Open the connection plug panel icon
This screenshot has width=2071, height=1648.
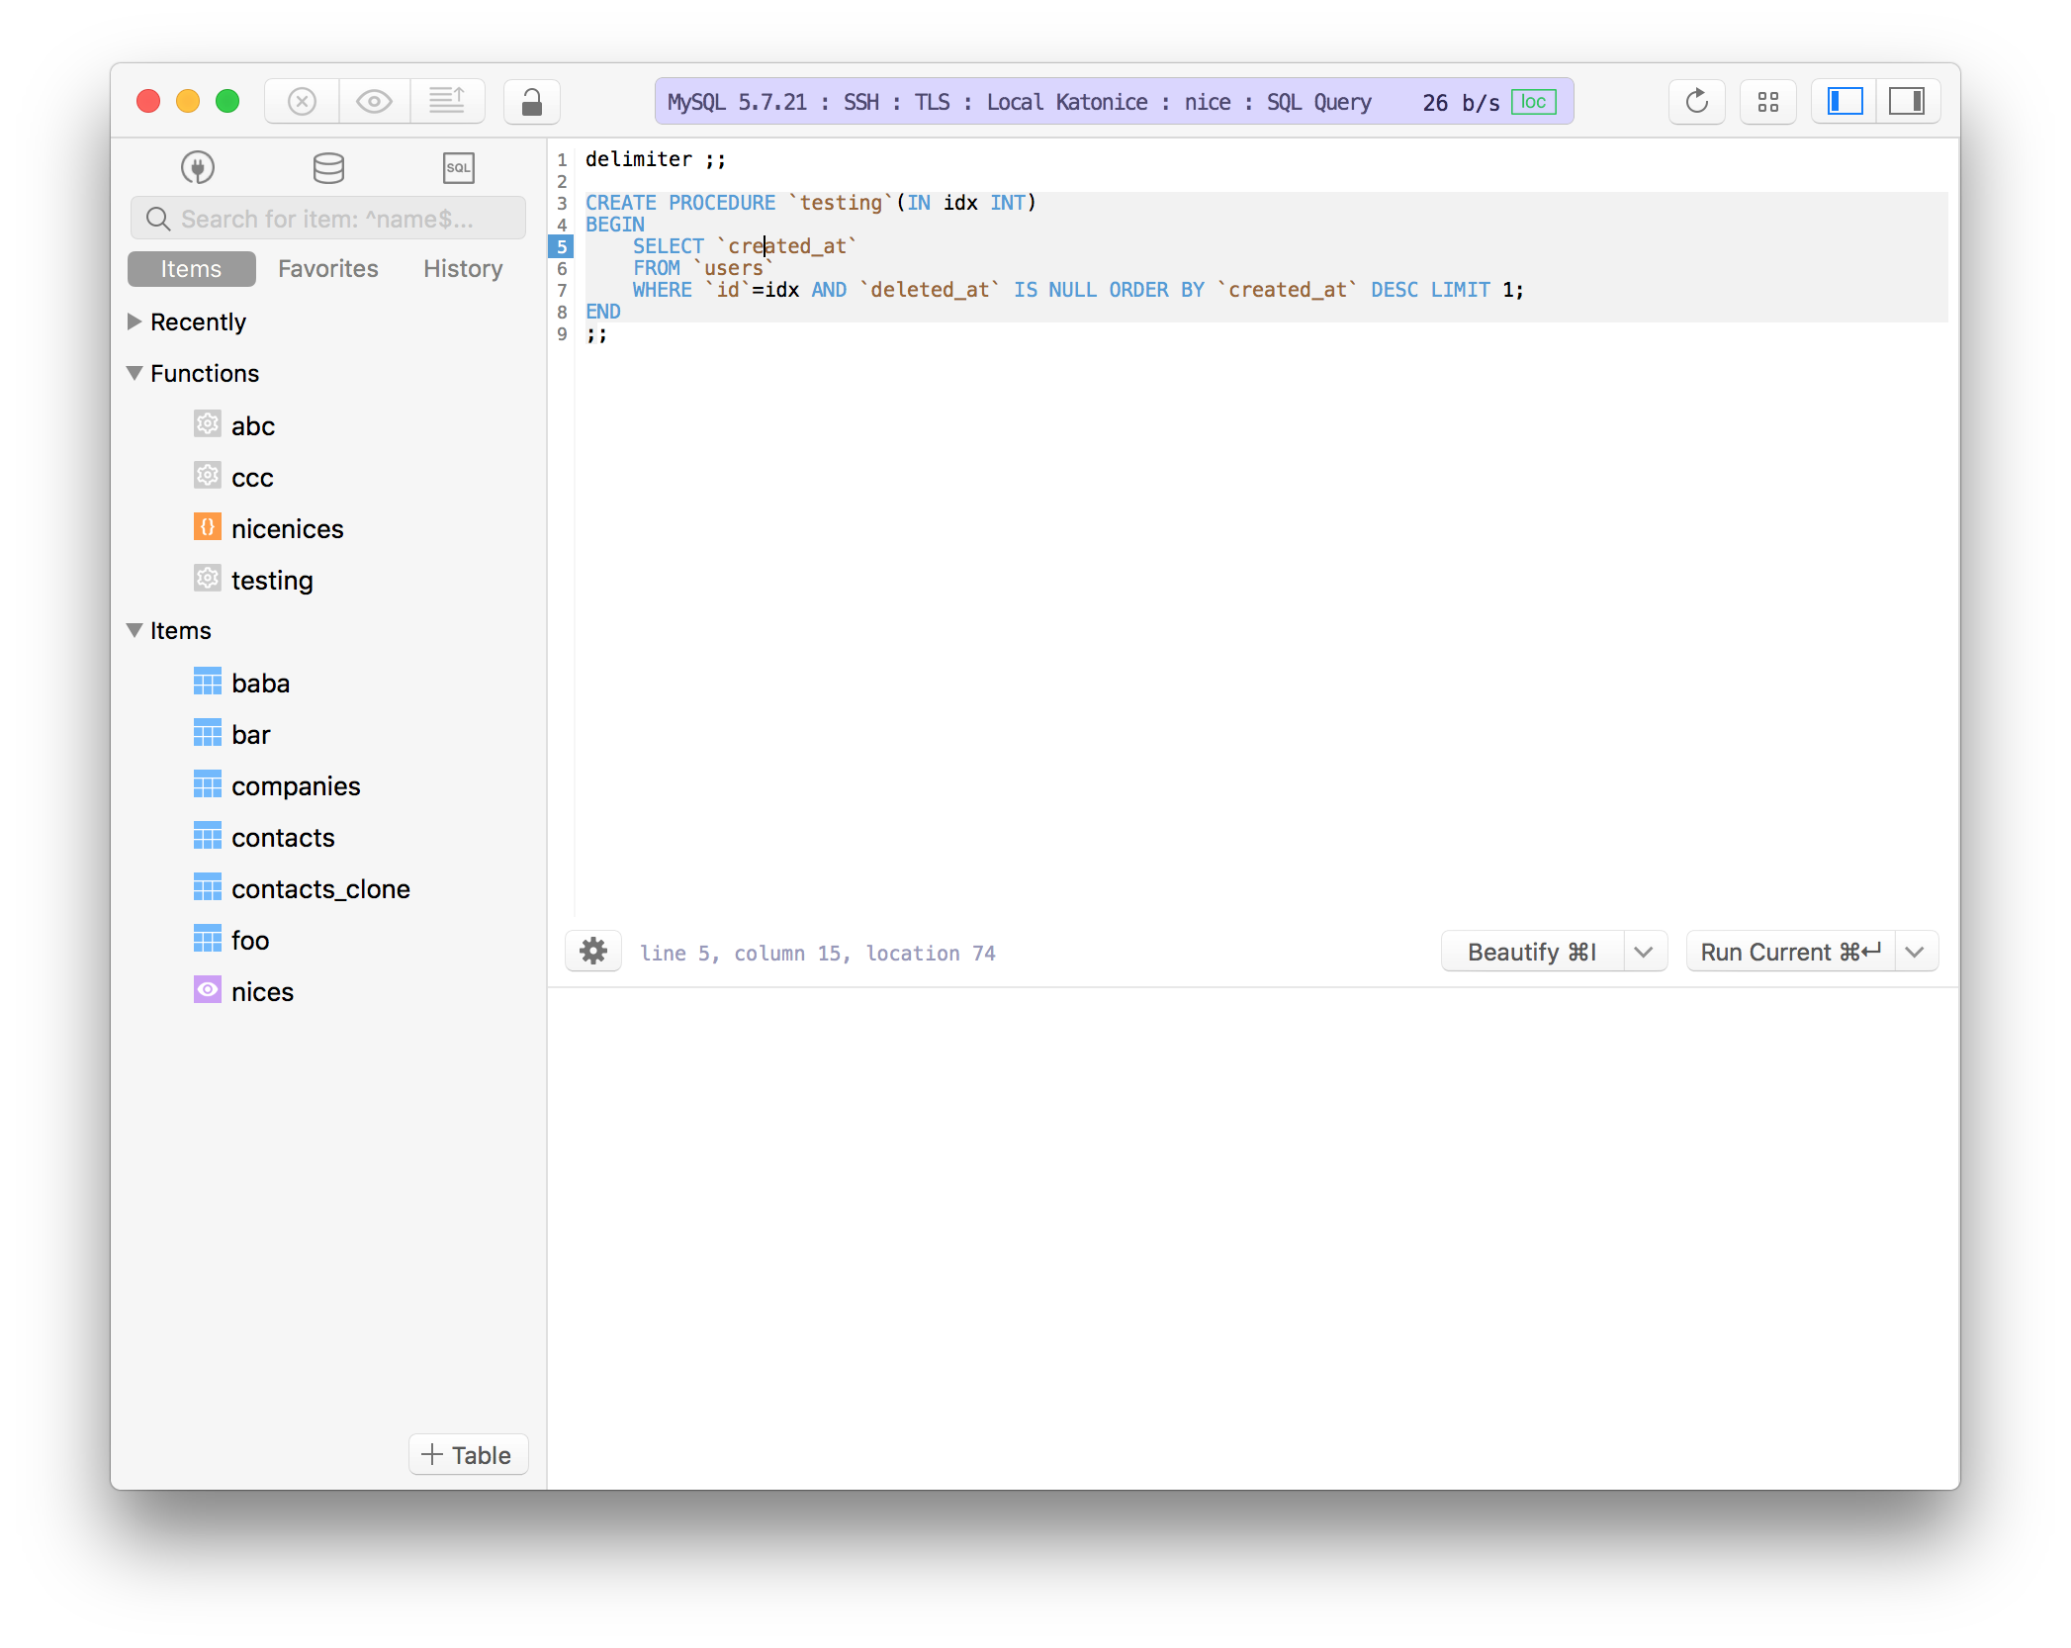(x=197, y=167)
